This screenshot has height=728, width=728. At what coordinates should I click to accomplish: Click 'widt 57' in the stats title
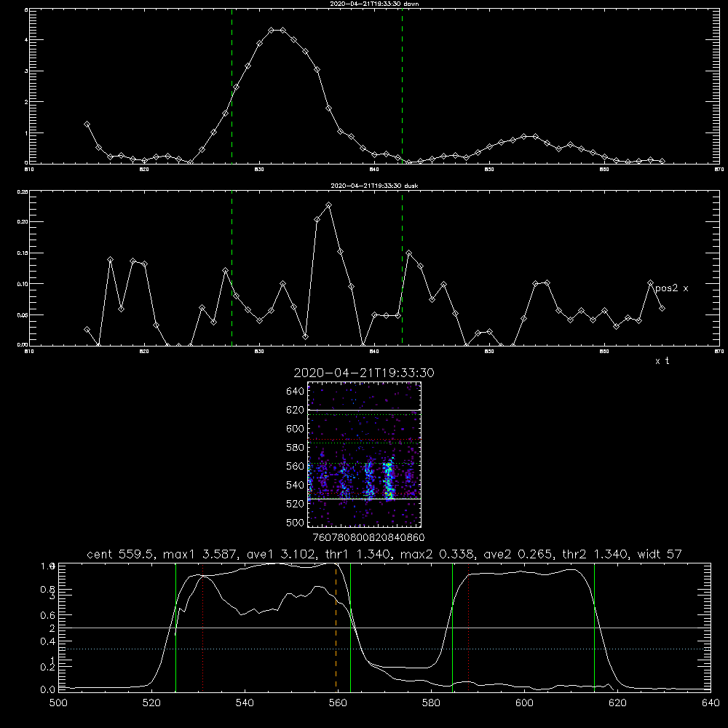pyautogui.click(x=660, y=554)
